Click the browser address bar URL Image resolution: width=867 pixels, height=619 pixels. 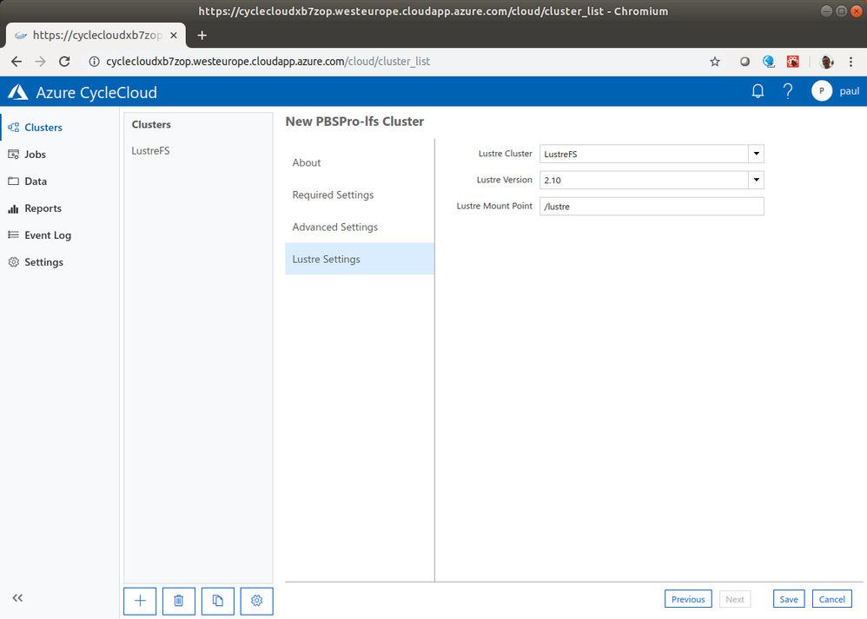(268, 62)
